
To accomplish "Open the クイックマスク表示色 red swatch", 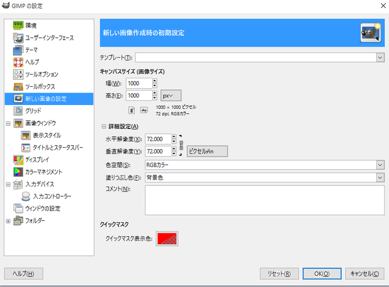I will pos(167,238).
